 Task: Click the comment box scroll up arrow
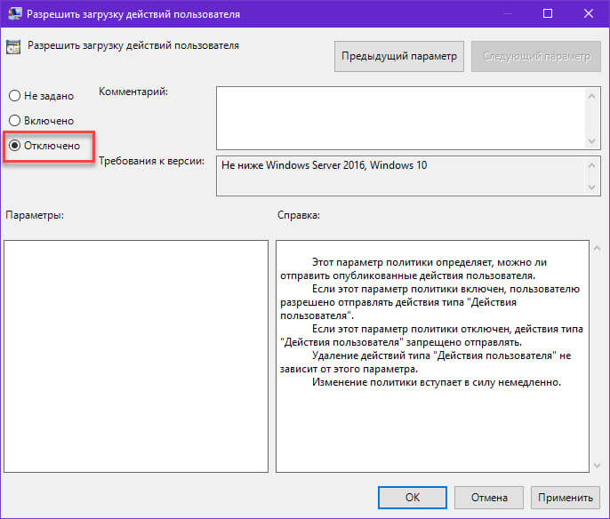591,96
